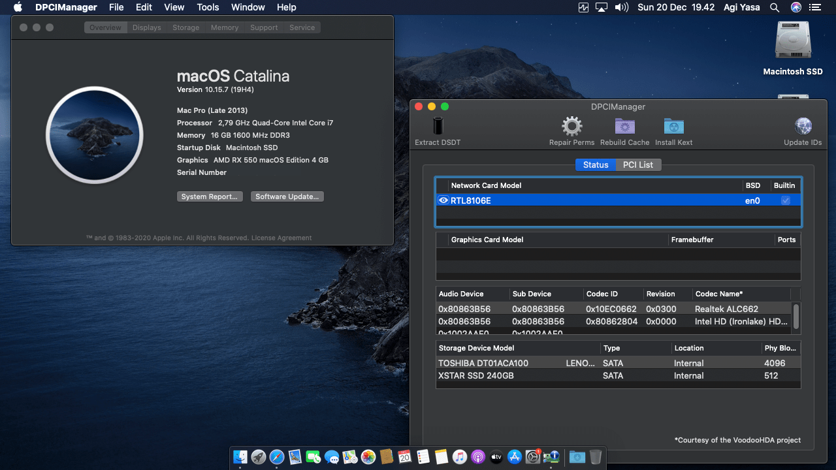Viewport: 836px width, 470px height.
Task: Click the audio device list scrollbar
Action: tap(796, 317)
